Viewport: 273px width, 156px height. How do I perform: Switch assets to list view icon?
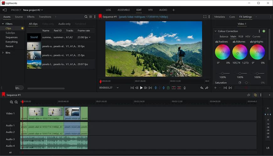click(91, 17)
